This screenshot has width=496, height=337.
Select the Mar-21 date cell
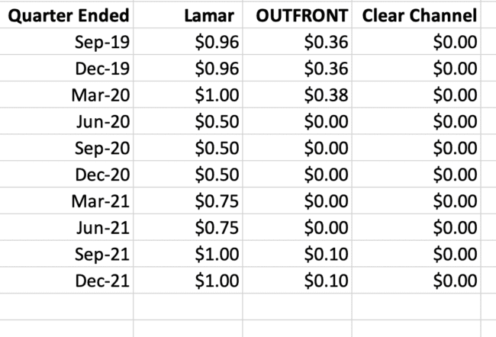(x=102, y=201)
